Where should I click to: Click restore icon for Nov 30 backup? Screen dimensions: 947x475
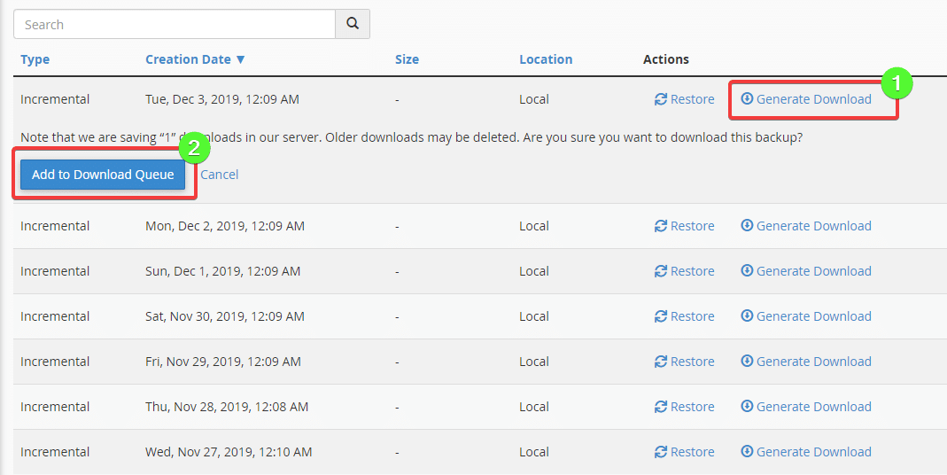661,316
